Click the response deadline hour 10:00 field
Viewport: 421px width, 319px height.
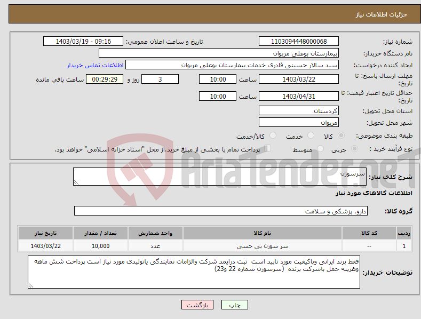(x=218, y=79)
